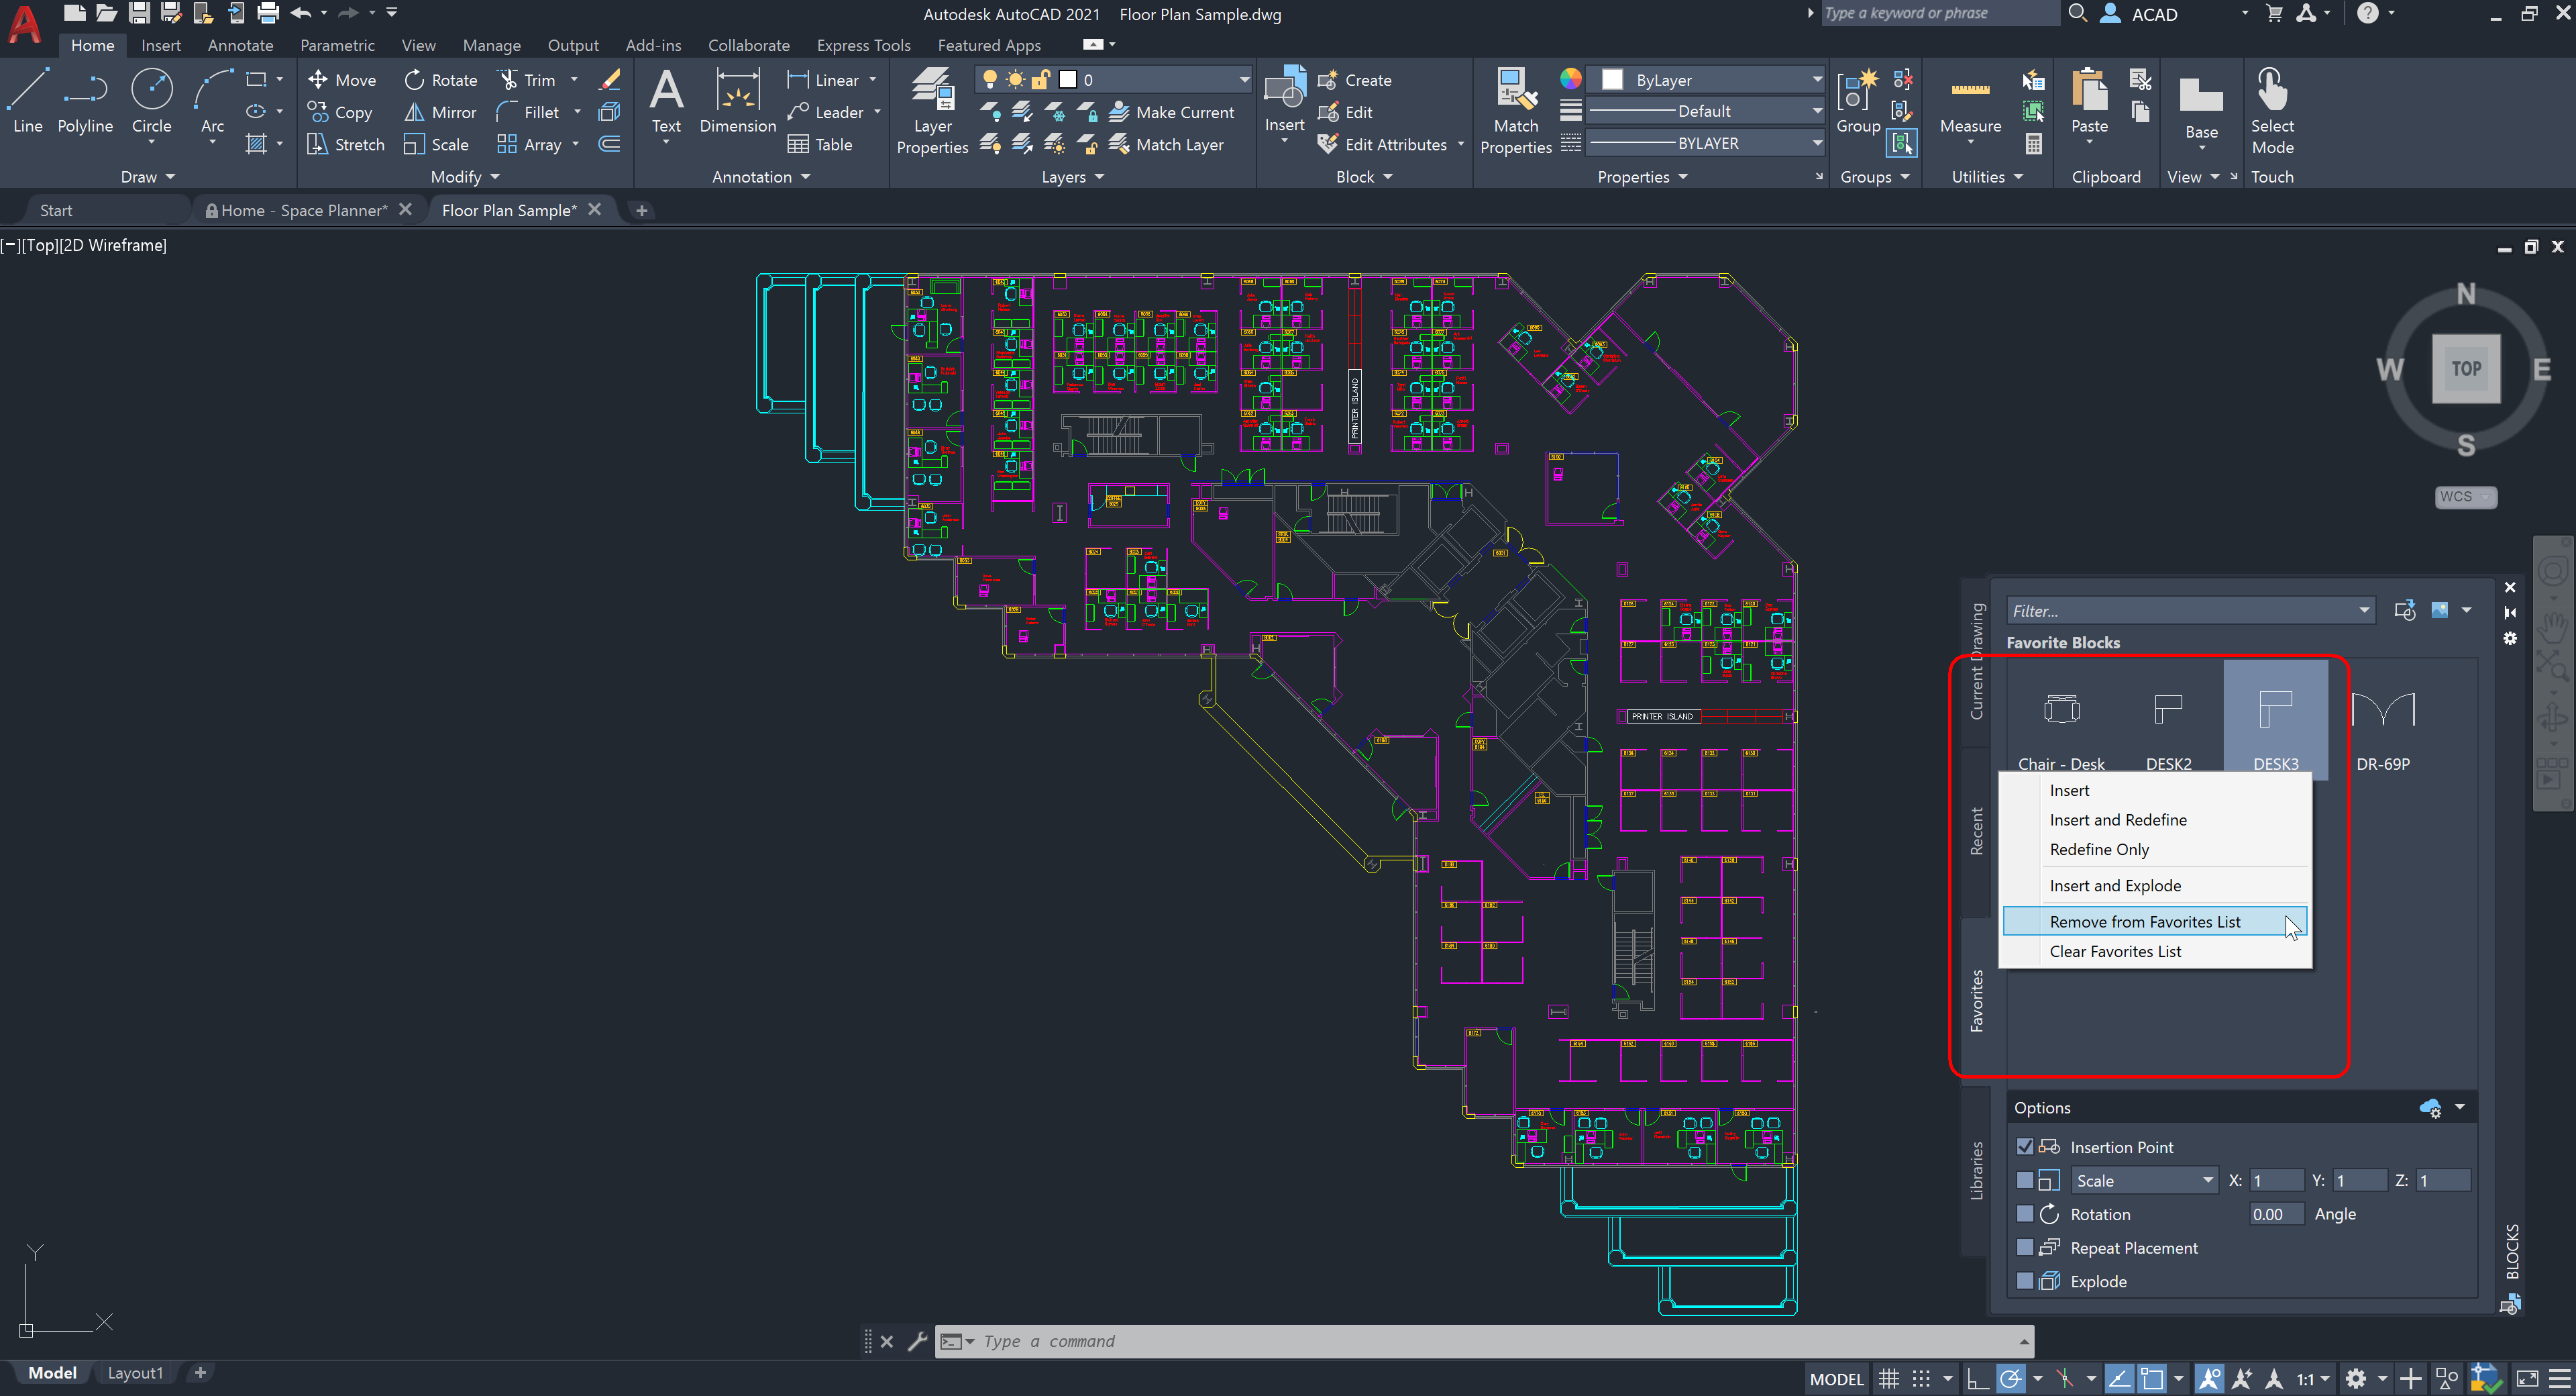Click the Dimension annotation tool
This screenshot has height=1396, width=2576.
737,100
